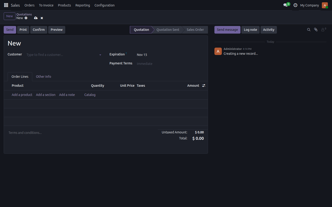Click the Send button
The height and width of the screenshot is (207, 332).
tap(10, 30)
